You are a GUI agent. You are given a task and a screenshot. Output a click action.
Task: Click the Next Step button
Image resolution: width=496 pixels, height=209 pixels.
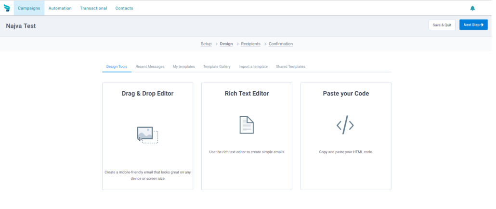pyautogui.click(x=473, y=25)
